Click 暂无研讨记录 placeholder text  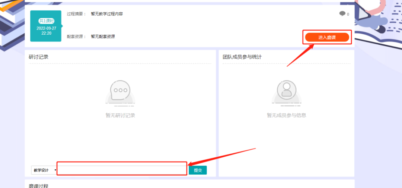(x=120, y=115)
